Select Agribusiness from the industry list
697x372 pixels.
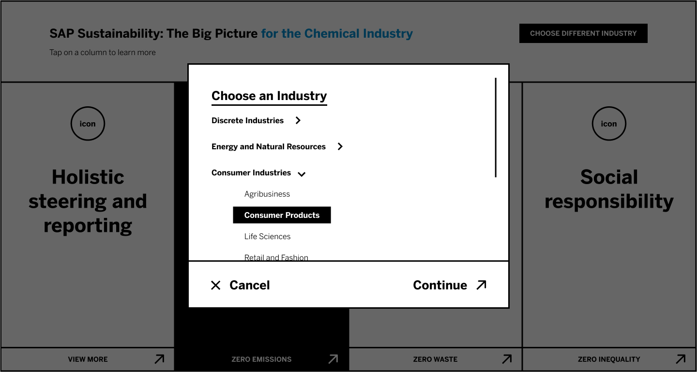[267, 194]
